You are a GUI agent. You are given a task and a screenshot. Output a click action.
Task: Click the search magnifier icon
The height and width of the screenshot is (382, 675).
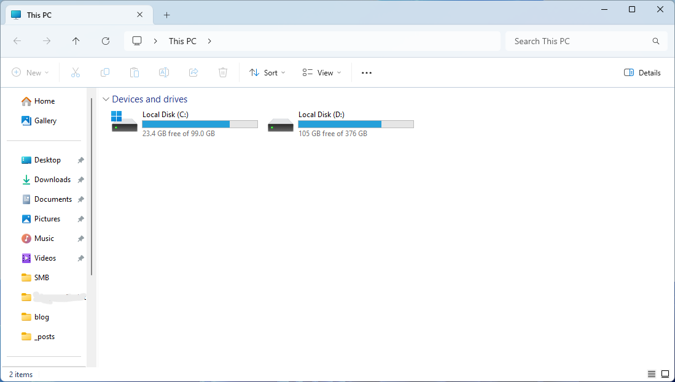[x=656, y=41]
